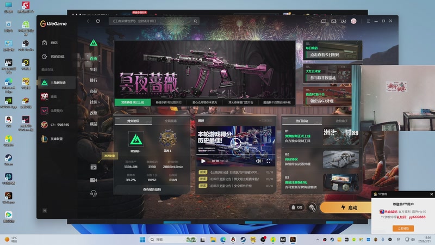Click the green Delta Force triangle logo

coord(94,43)
